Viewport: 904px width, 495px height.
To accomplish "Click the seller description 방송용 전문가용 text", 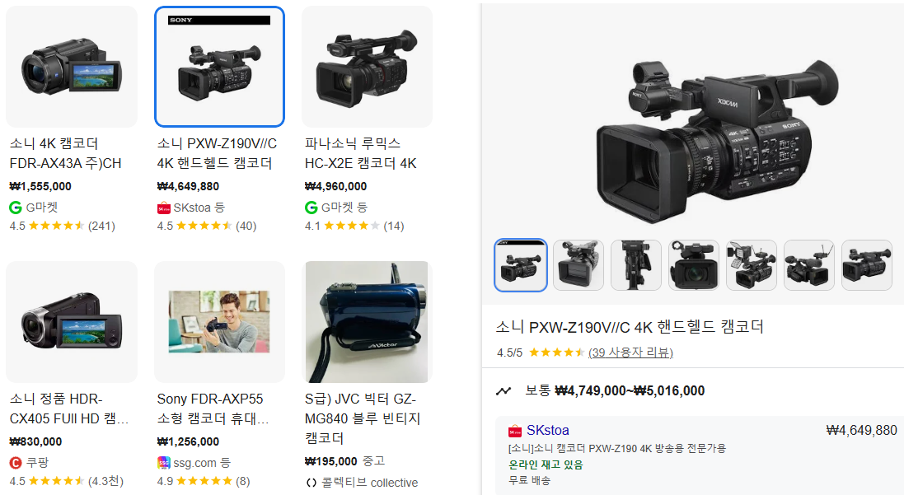I will [x=617, y=448].
